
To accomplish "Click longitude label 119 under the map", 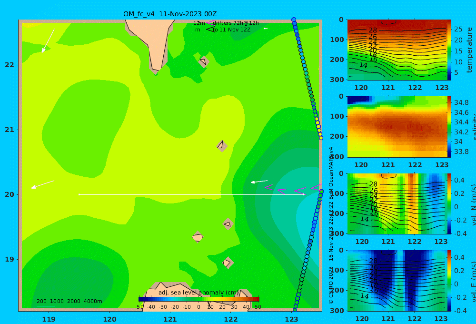I will click(x=49, y=319).
